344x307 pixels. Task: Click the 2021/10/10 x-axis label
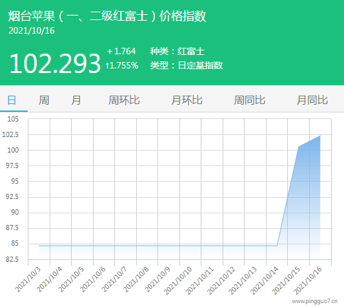178,281
